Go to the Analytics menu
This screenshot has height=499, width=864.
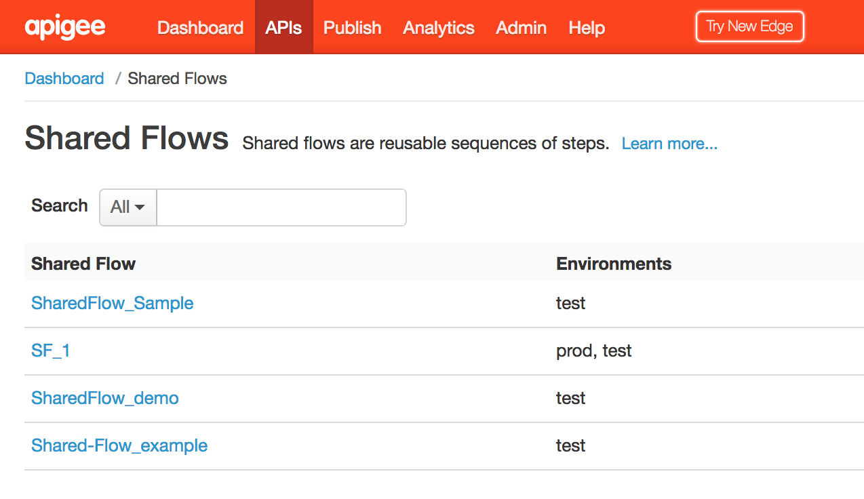[x=438, y=28]
